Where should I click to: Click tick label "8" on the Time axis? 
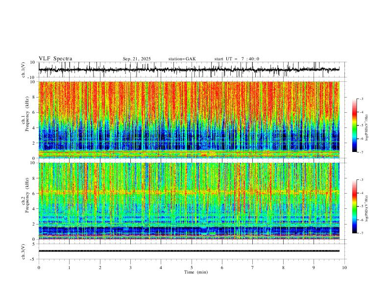click(x=283, y=268)
